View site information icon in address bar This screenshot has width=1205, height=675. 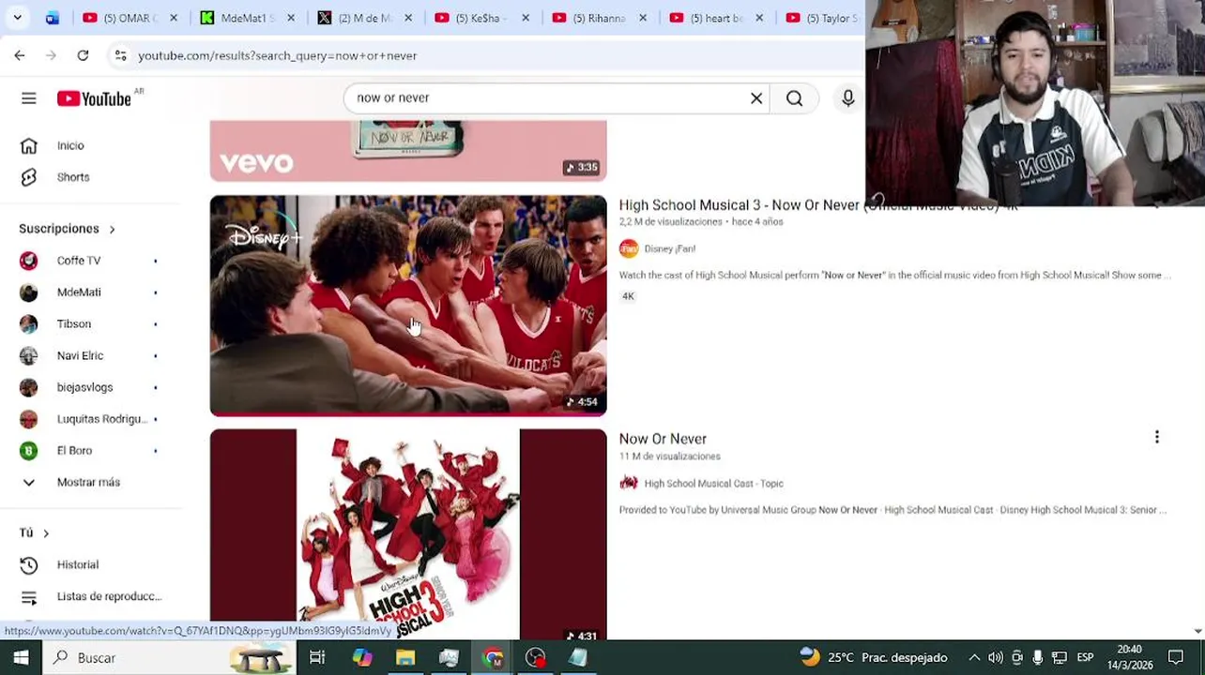(120, 55)
